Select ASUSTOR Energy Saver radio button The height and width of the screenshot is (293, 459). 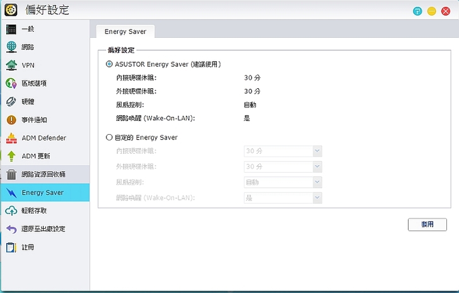(x=110, y=64)
